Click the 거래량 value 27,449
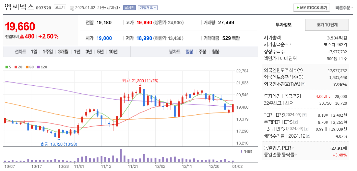 pos(226,23)
